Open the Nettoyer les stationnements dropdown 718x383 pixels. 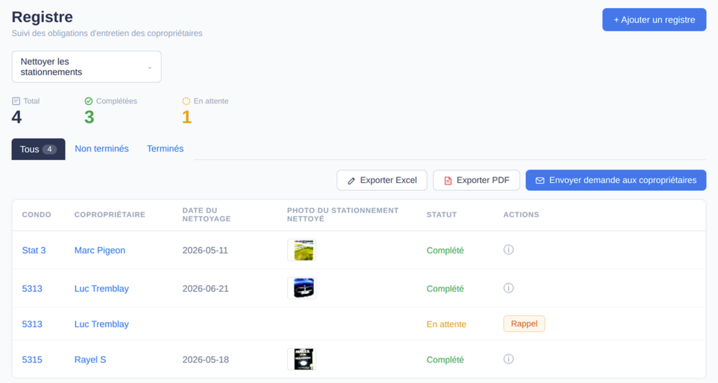point(86,67)
